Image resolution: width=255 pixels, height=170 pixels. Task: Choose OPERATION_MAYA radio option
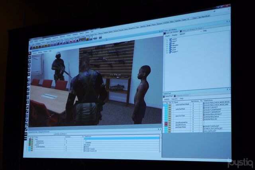[x=204, y=117]
